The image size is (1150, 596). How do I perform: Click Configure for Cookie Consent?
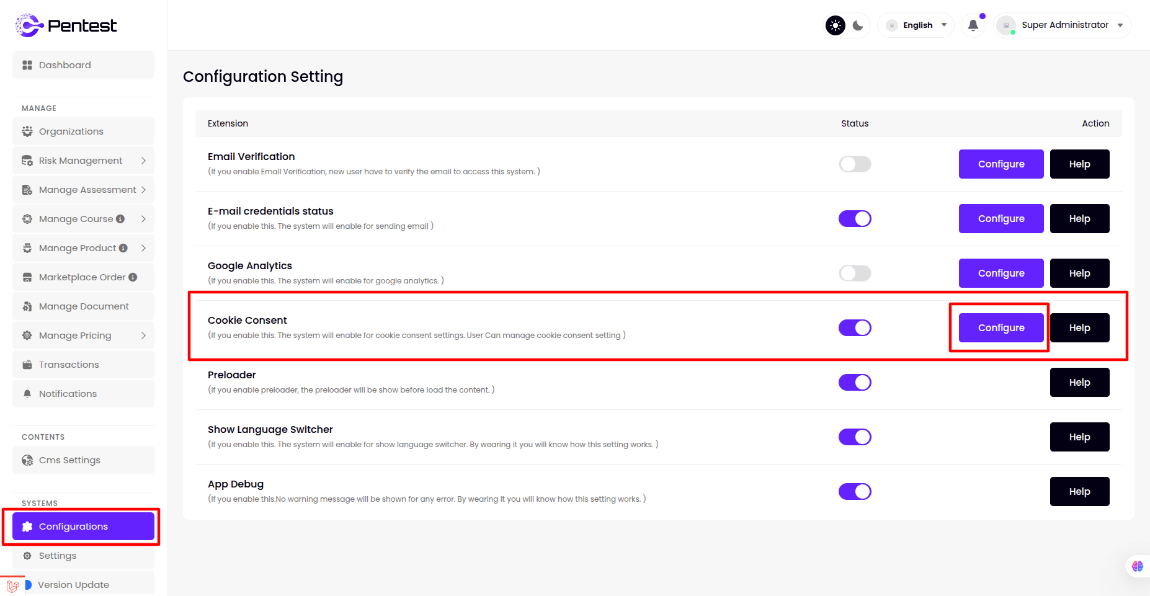[1001, 328]
